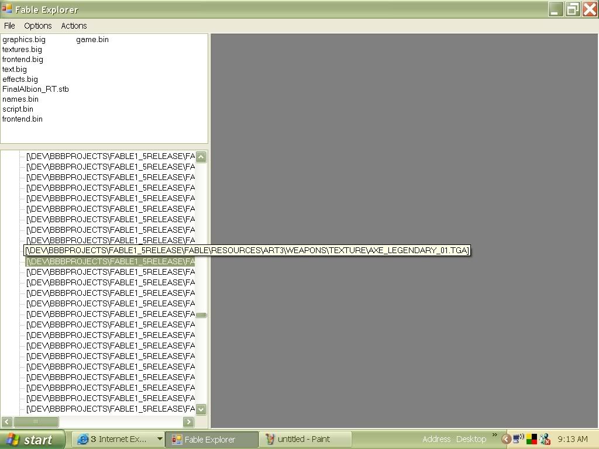Click the four-colored squares tray icon
The image size is (599, 449).
click(x=531, y=439)
